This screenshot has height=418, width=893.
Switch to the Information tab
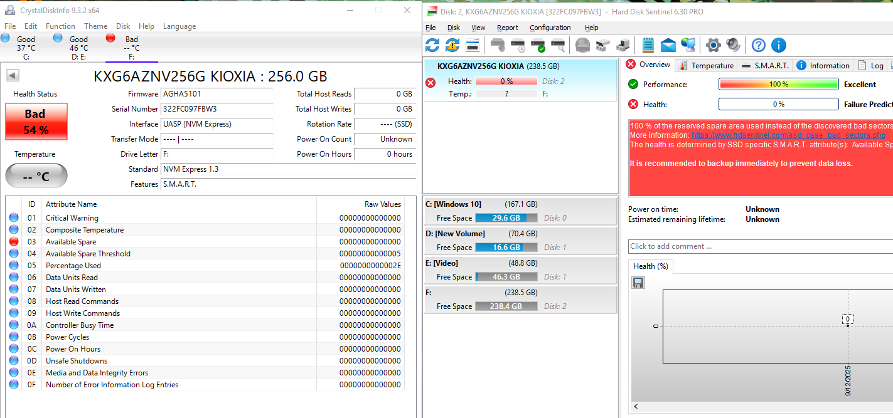pos(823,65)
